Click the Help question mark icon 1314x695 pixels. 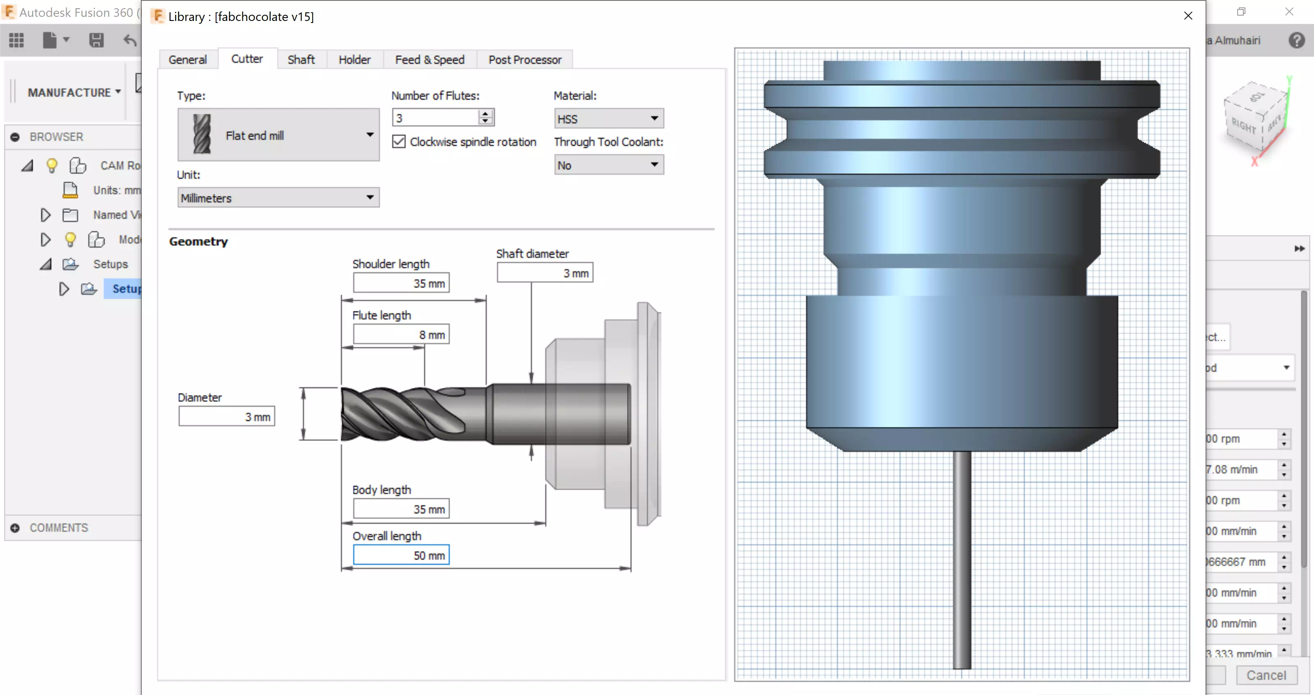[x=1296, y=40]
